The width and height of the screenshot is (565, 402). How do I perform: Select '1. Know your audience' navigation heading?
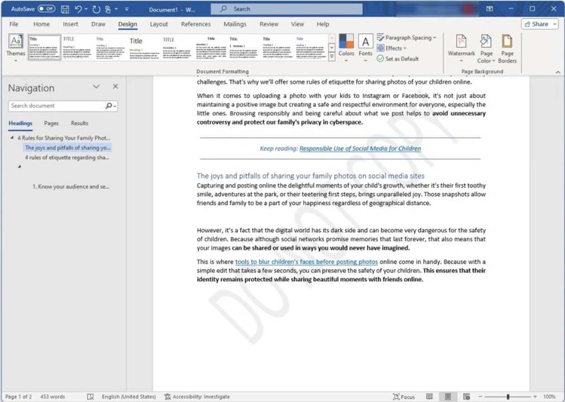point(71,186)
